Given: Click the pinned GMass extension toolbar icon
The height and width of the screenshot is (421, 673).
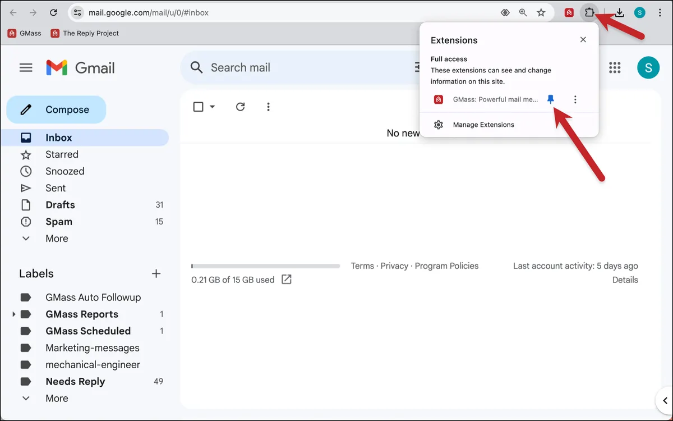Looking at the screenshot, I should point(569,12).
